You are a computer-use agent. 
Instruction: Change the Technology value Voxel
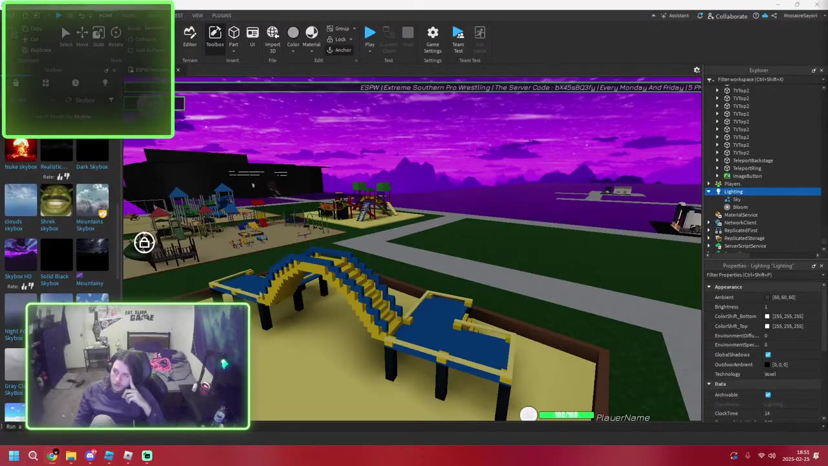[794, 374]
